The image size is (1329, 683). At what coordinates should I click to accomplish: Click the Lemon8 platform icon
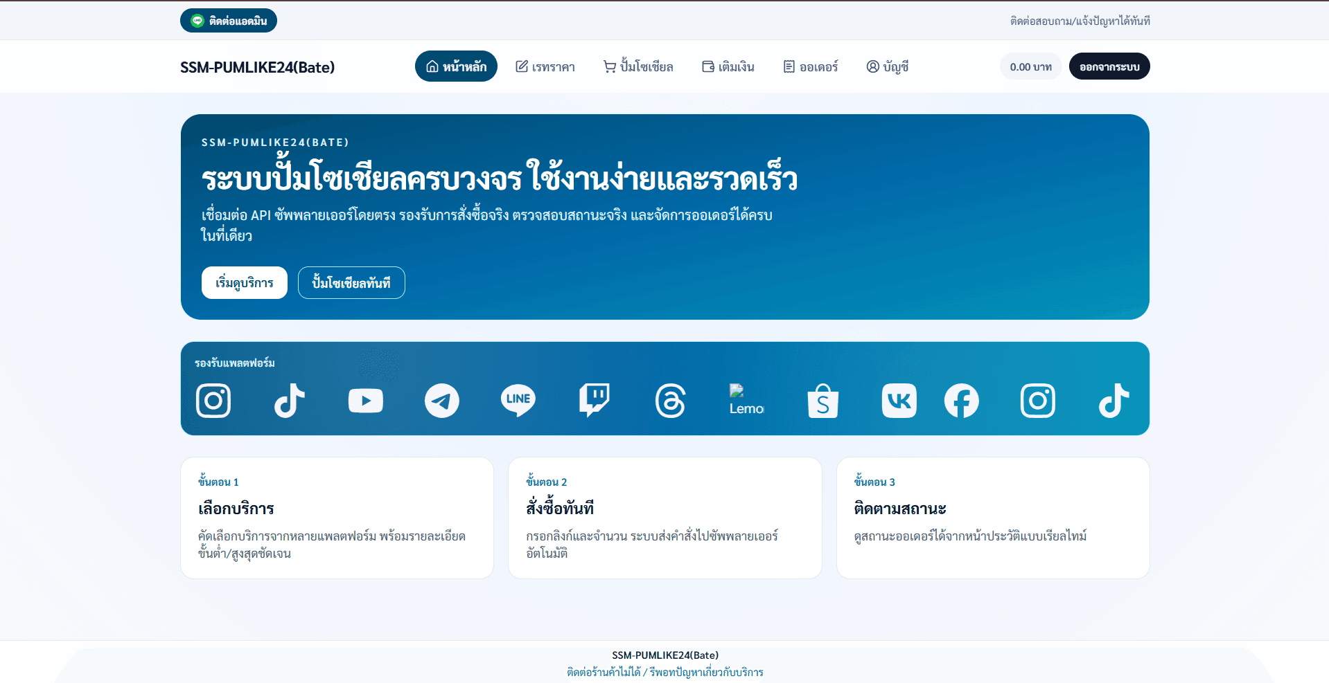tap(746, 401)
